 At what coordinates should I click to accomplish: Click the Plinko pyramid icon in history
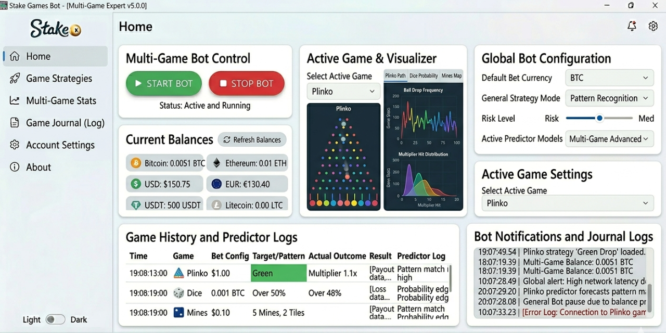tap(178, 273)
